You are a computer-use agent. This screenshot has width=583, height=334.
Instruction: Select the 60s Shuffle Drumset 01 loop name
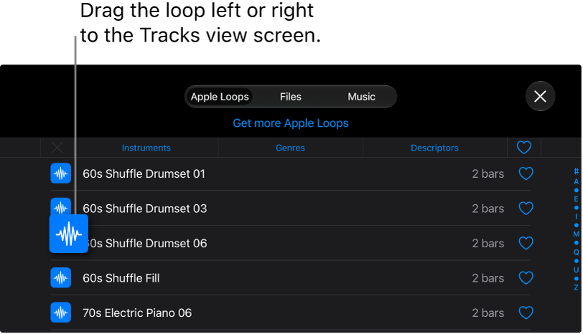pos(144,173)
